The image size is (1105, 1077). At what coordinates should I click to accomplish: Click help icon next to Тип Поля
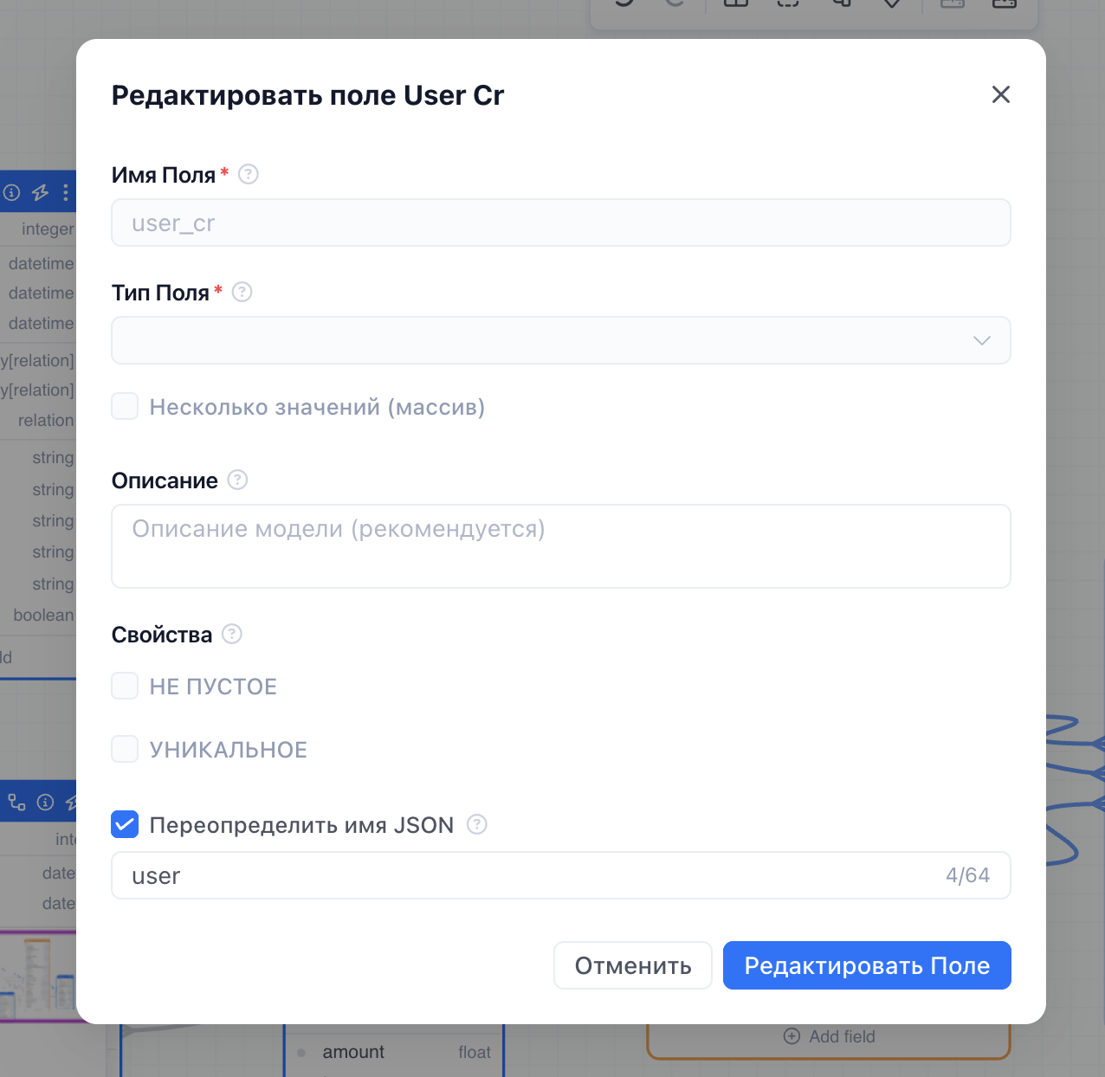pos(242,292)
